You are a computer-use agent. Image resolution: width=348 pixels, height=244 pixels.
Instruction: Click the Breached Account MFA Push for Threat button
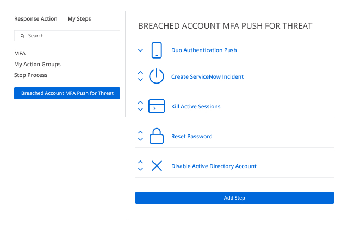click(67, 93)
